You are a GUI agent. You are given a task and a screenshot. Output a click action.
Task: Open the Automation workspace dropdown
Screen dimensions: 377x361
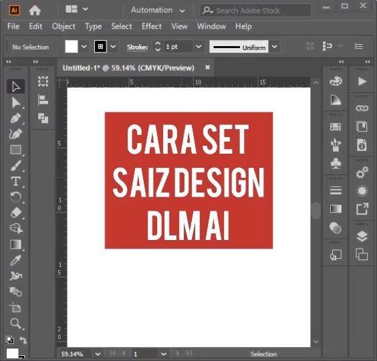pos(158,10)
